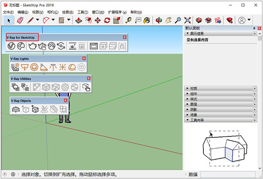Screen dimensions: 263x179
Task: Collapse the 图元信息 panel
Action: coord(187,33)
